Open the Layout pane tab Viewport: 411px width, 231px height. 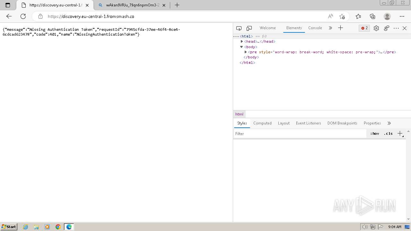tap(284, 123)
